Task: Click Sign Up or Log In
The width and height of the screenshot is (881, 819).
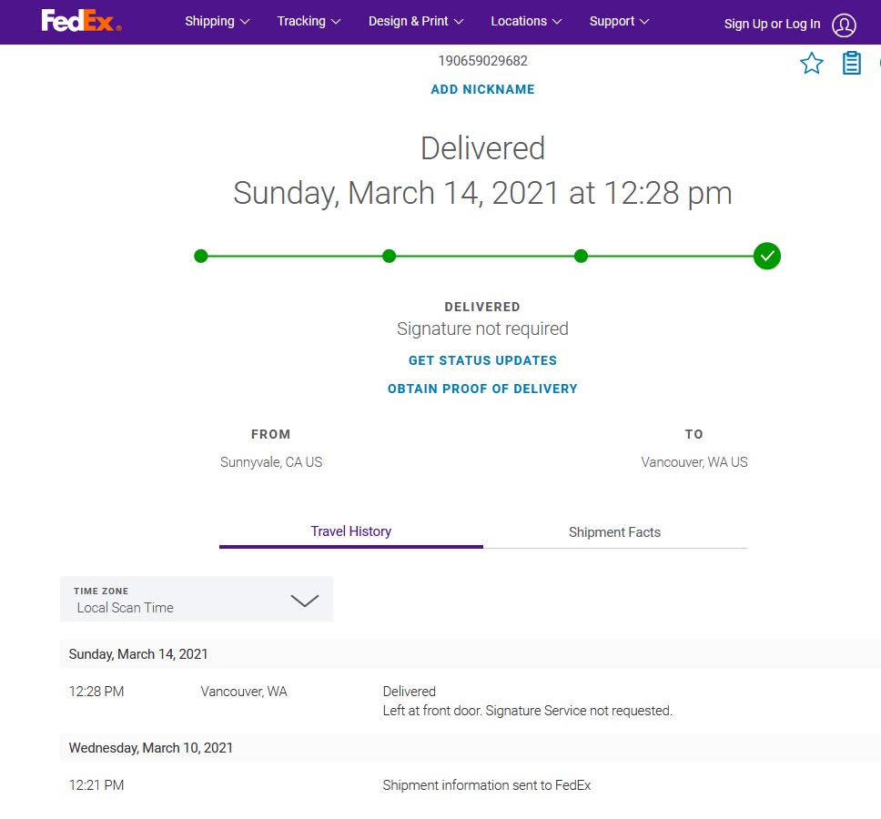Action: click(772, 25)
